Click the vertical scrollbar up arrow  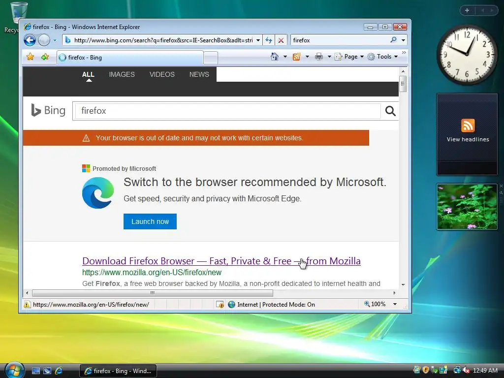(403, 71)
